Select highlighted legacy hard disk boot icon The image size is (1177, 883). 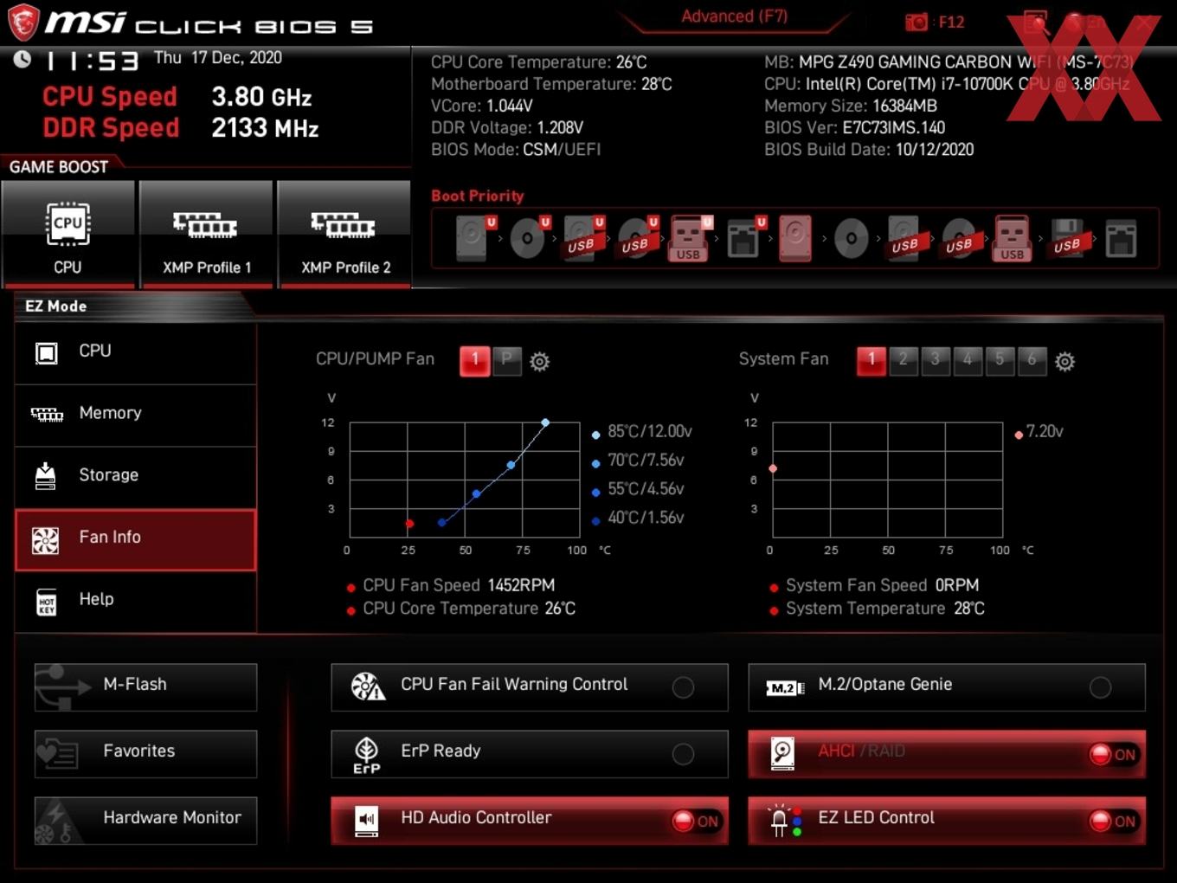[x=794, y=238]
